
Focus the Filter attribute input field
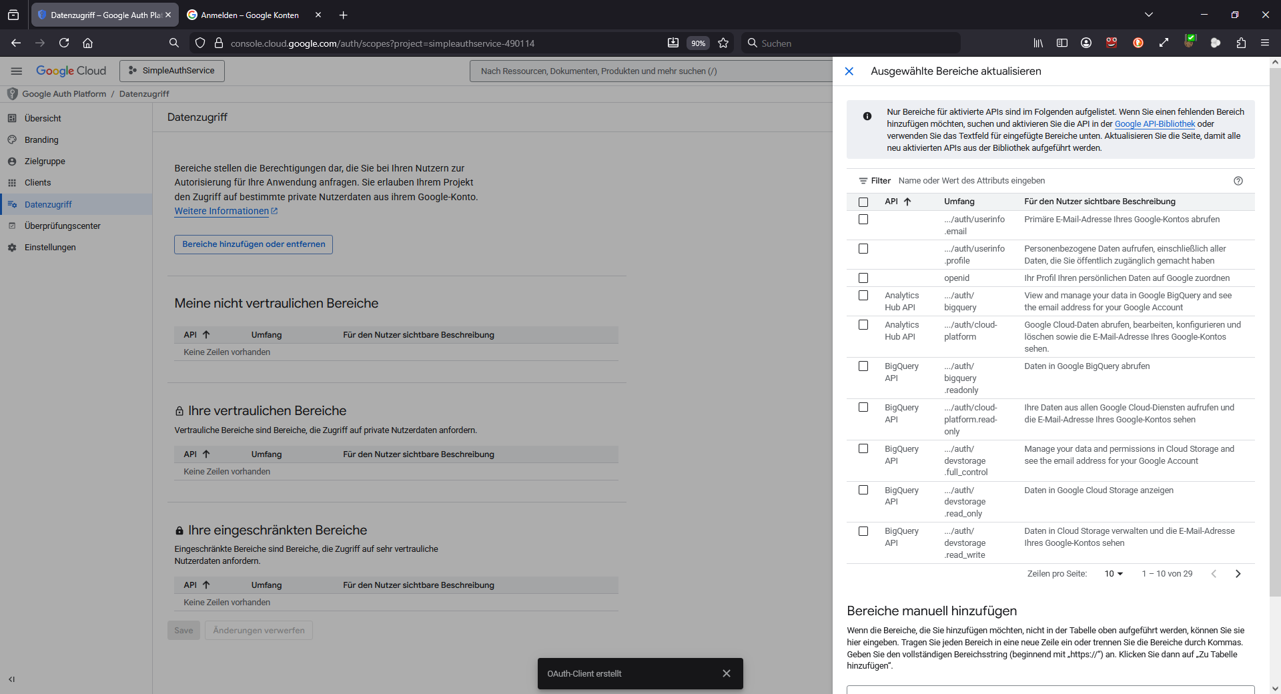1061,181
